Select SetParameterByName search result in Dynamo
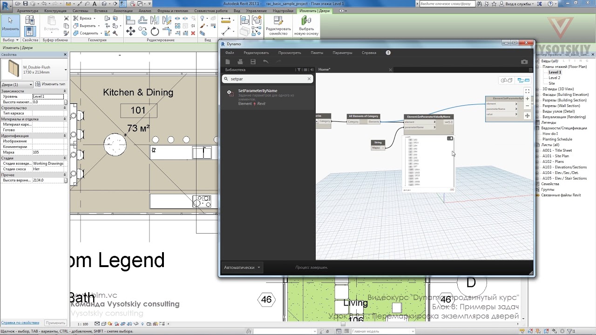Screen dimensions: 596x335 (x=269, y=97)
